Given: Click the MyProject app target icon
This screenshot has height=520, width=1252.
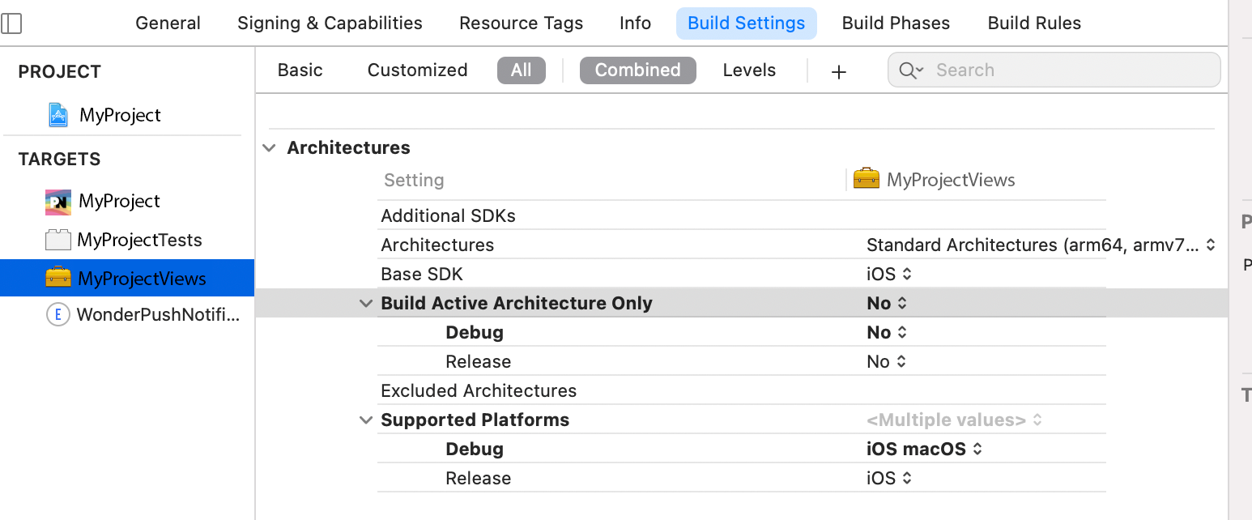Looking at the screenshot, I should (57, 202).
